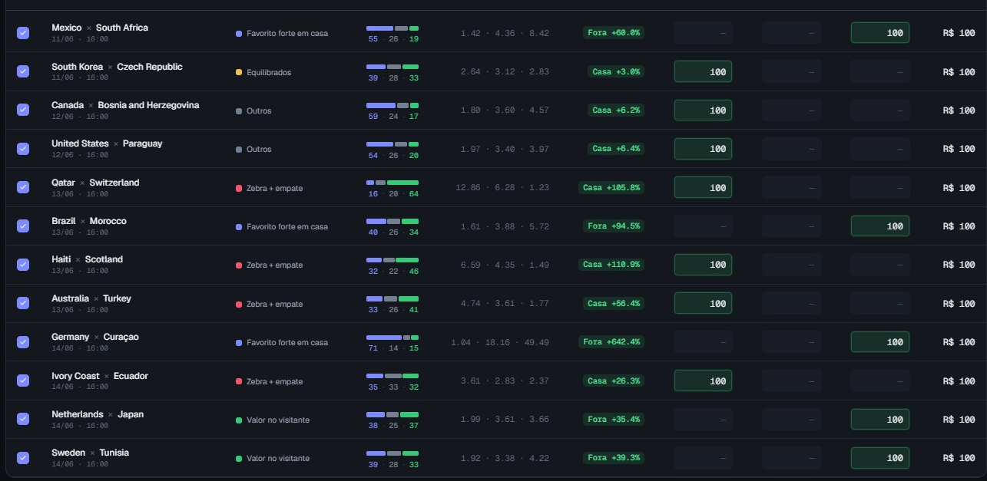Uncheck the Sweden × Tunisia checkbox
Image resolution: width=987 pixels, height=481 pixels.
point(23,458)
